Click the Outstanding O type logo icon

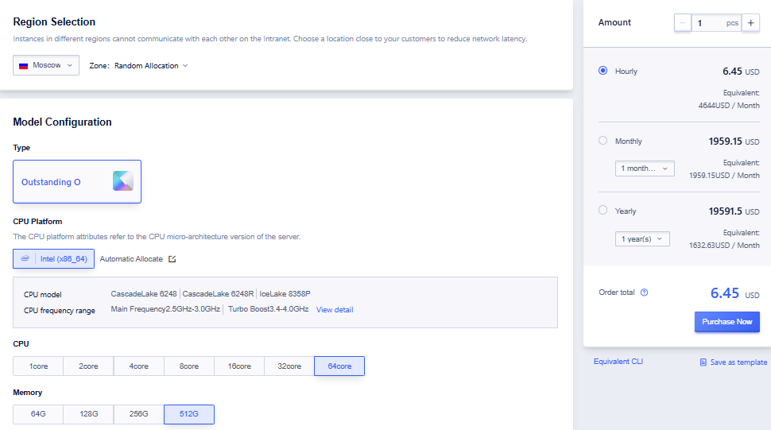122,181
